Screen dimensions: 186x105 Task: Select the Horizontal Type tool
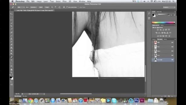[x=12, y=60]
